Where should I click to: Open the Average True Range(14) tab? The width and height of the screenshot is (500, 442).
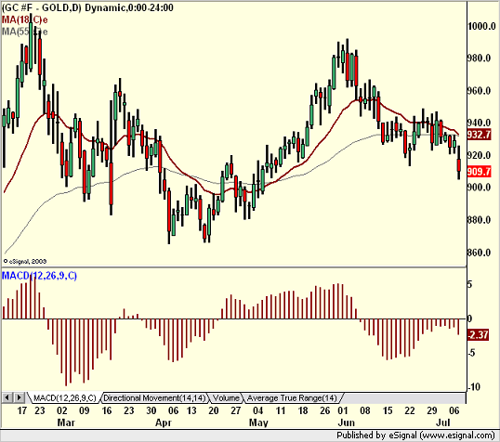point(292,398)
